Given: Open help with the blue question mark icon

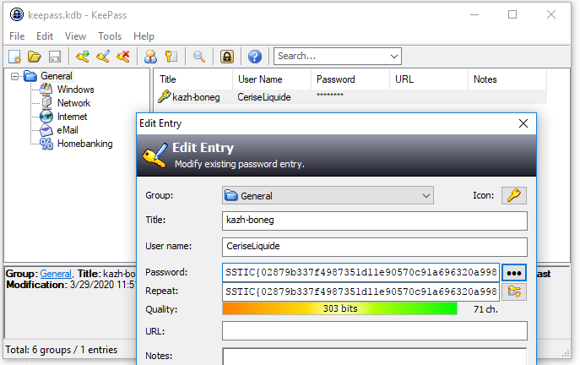Looking at the screenshot, I should [x=254, y=57].
